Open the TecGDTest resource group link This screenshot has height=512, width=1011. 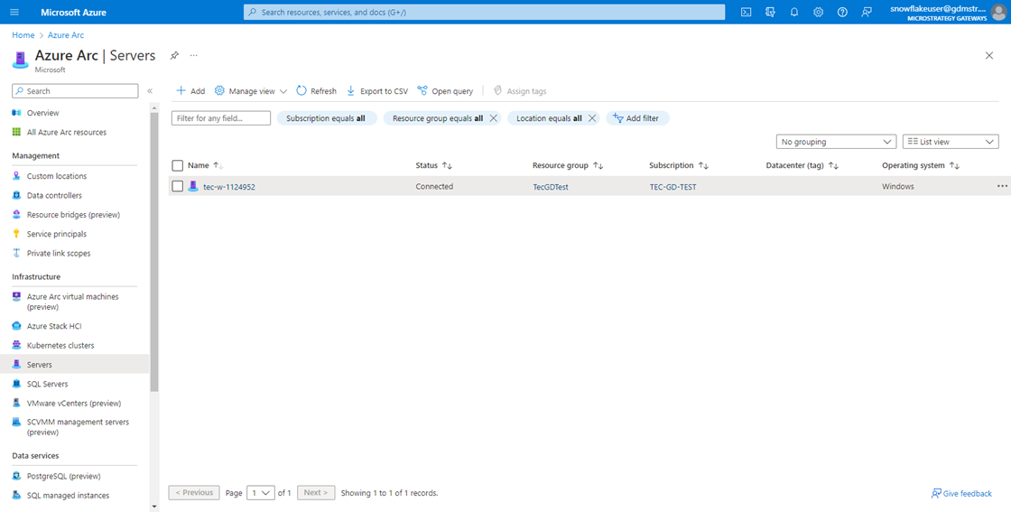pyautogui.click(x=551, y=187)
